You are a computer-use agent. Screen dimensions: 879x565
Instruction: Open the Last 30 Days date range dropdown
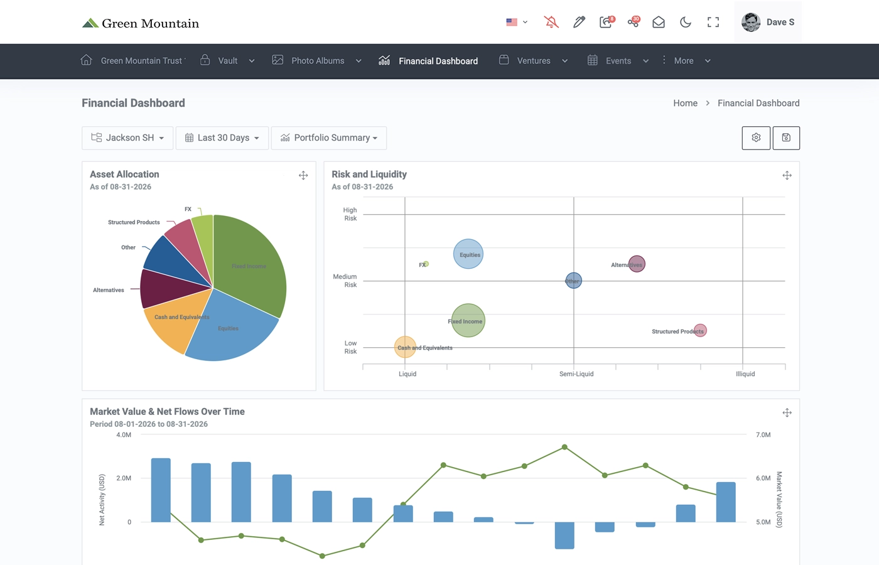[222, 138]
